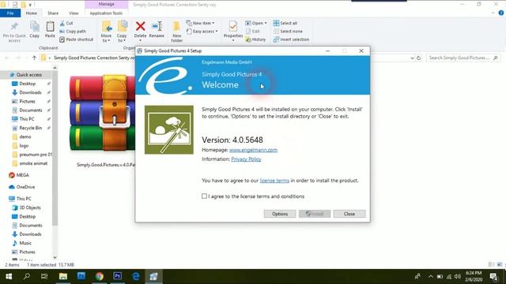Switch to the Share ribbon tab
The width and height of the screenshot is (506, 284).
53,13
